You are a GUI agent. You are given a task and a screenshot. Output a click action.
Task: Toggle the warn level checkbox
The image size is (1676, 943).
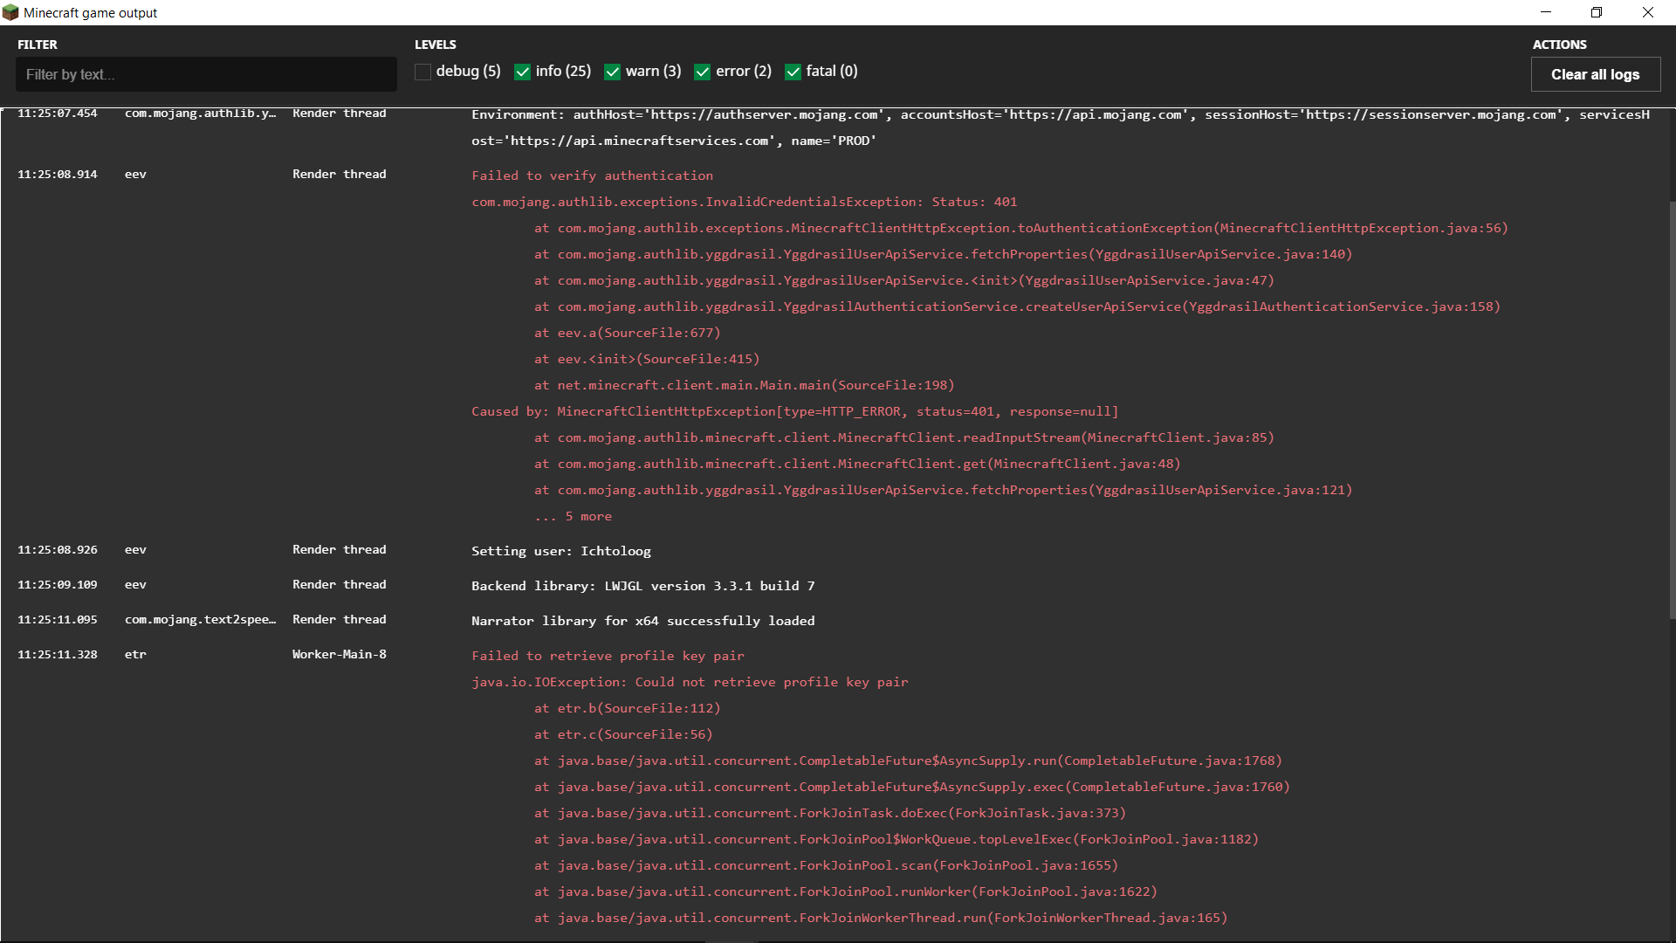click(613, 72)
